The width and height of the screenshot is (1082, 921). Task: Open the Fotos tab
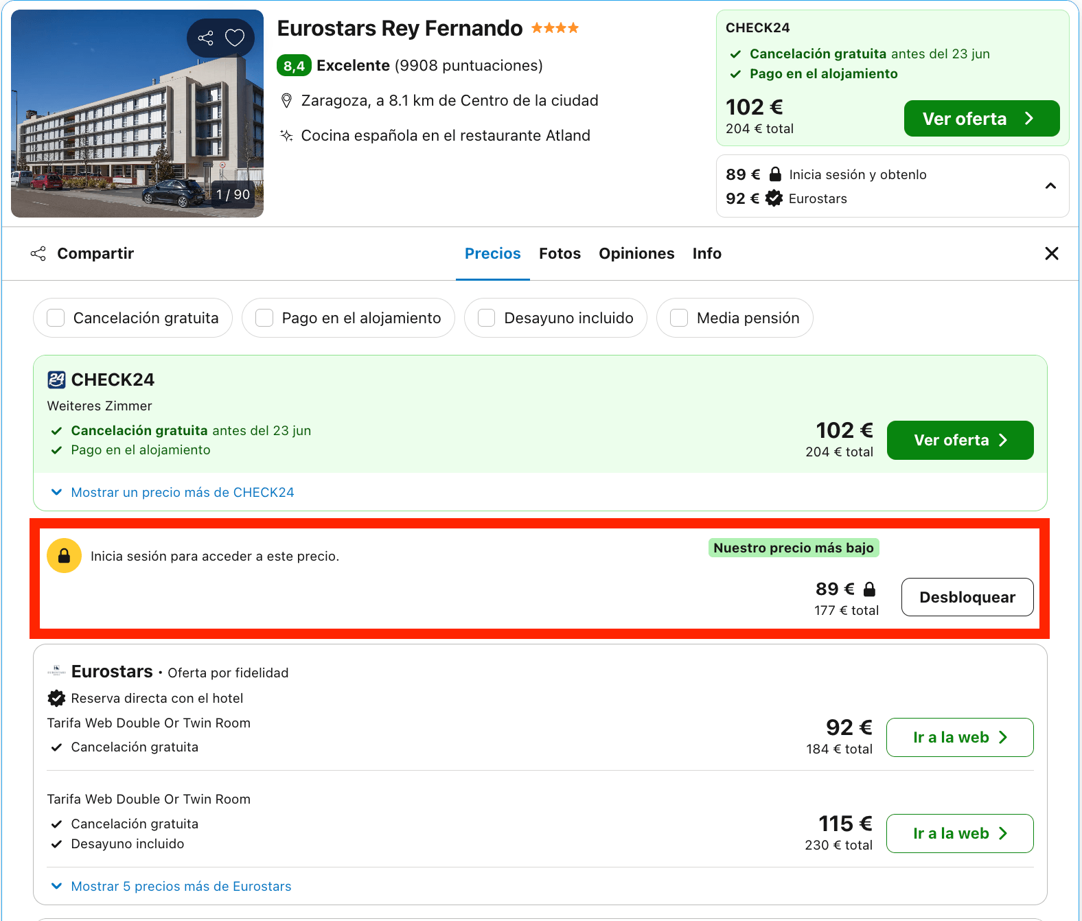tap(560, 253)
